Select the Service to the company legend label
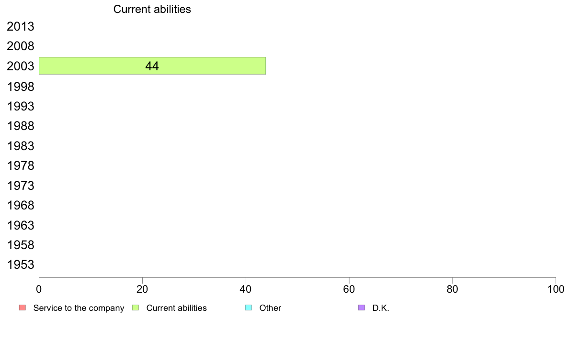This screenshot has height=352, width=569. pos(79,308)
